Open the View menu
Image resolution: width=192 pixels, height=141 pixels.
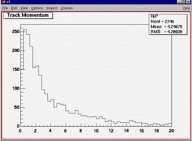24,8
